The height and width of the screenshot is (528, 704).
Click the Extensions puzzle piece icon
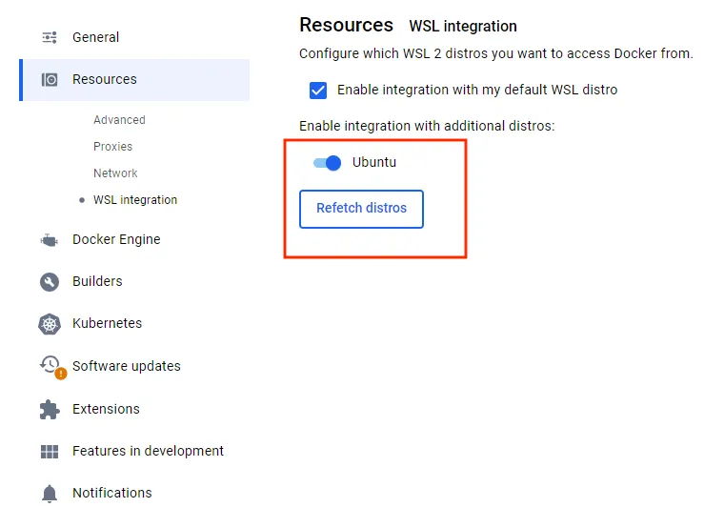(50, 410)
